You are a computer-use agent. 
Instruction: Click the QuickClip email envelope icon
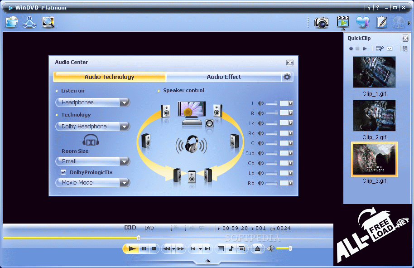pyautogui.click(x=390, y=49)
